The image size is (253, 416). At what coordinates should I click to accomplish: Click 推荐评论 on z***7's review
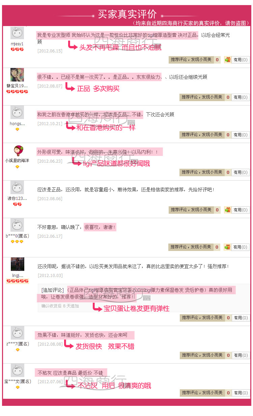(x=202, y=355)
